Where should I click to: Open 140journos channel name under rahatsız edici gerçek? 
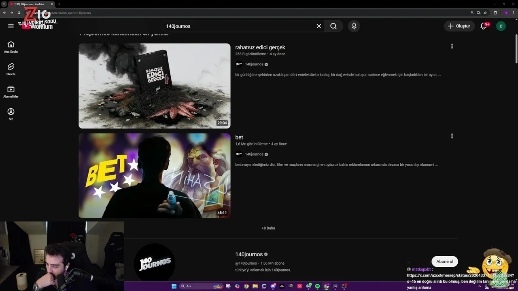click(x=254, y=64)
